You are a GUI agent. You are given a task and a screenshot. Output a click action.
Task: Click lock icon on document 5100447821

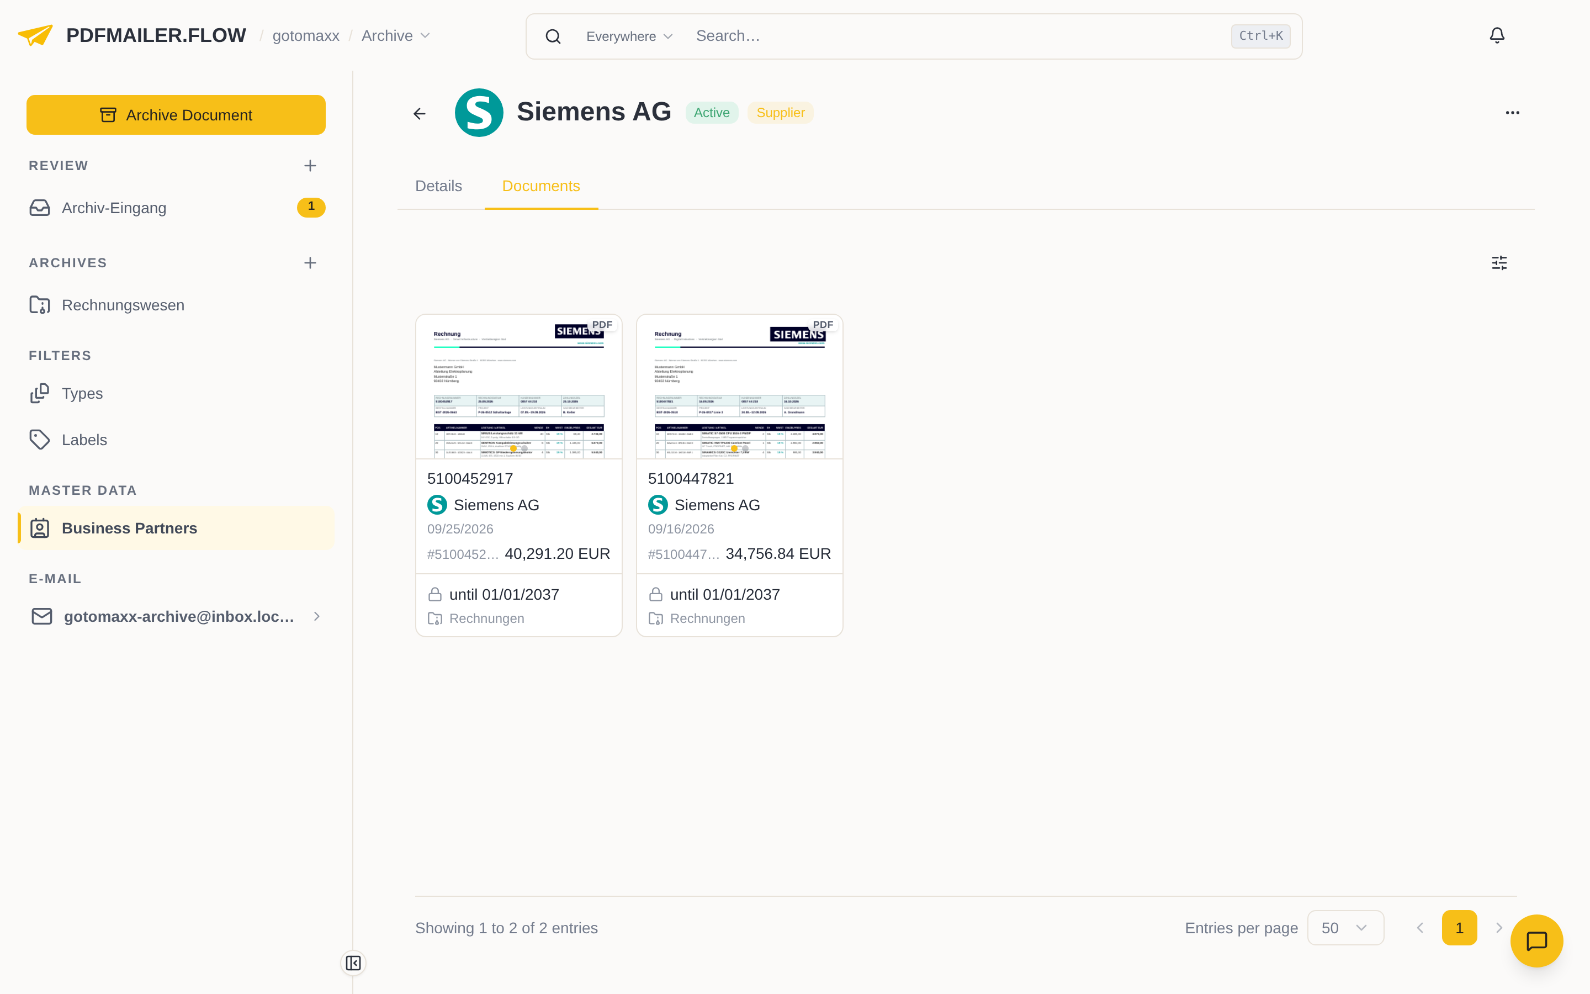[656, 594]
